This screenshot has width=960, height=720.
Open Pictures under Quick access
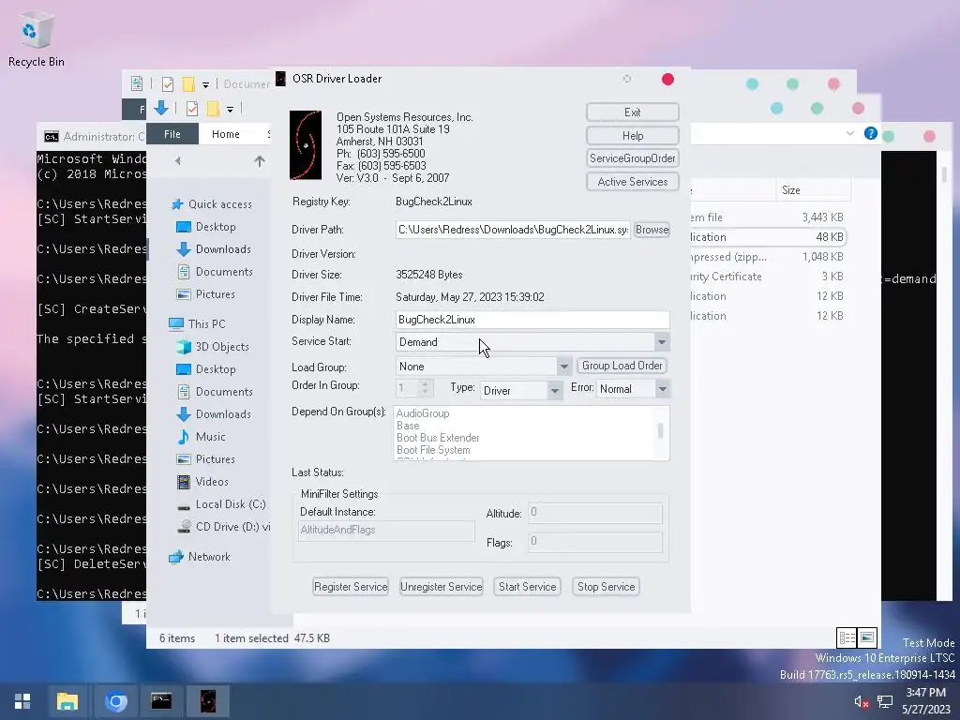[x=205, y=294]
